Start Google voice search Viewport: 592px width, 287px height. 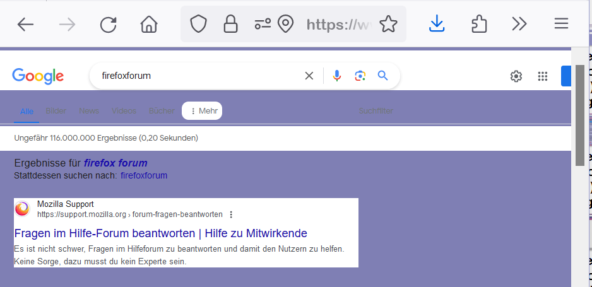tap(337, 76)
